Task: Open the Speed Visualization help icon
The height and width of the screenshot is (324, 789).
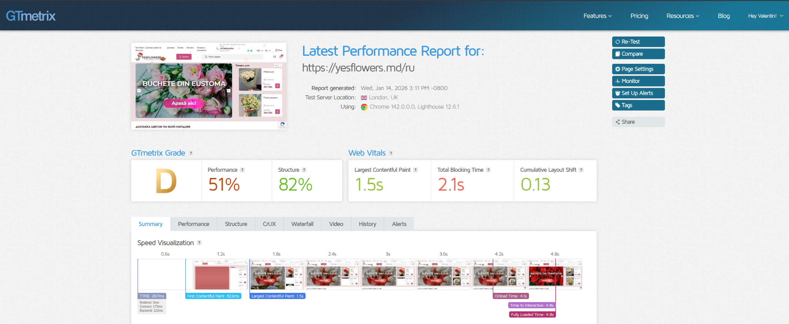Action: pos(199,243)
